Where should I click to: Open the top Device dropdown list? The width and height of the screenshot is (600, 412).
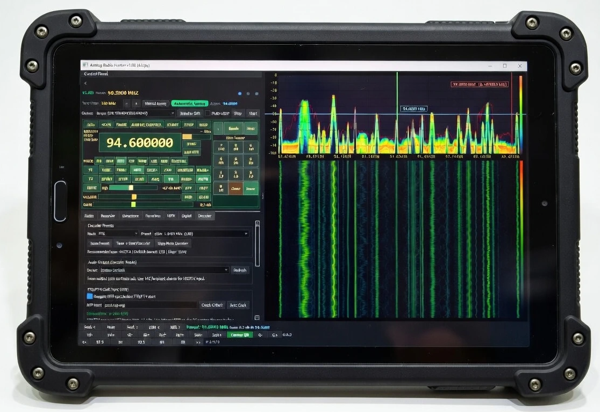tap(134, 113)
